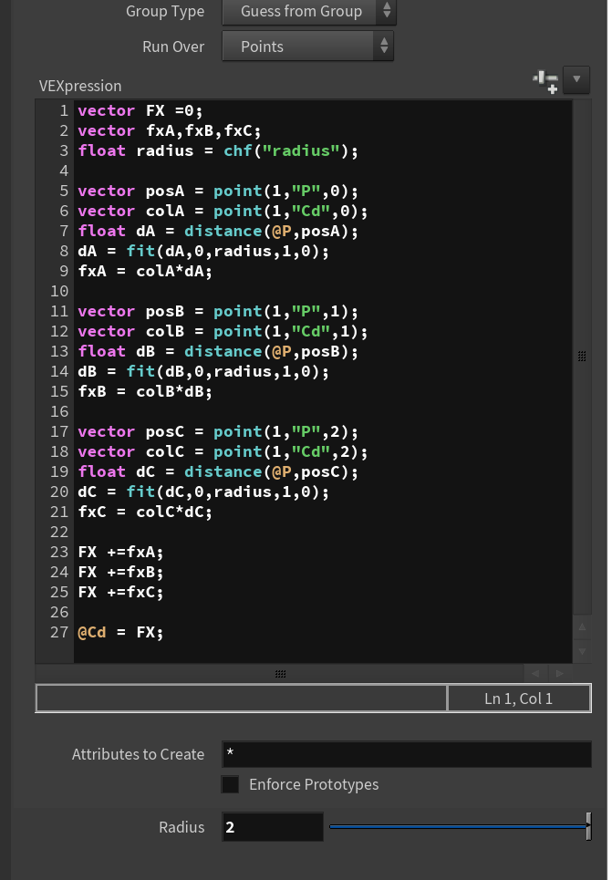Viewport: 612px width, 880px height.
Task: Click line 8 'dA = fit' code
Action: click(x=203, y=251)
